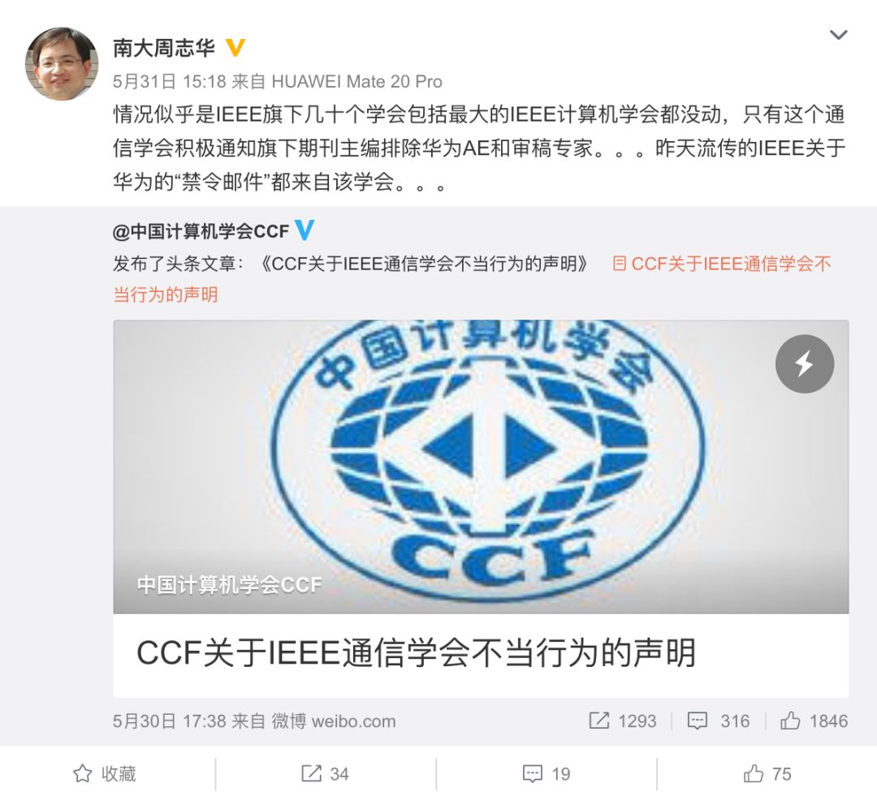
Task: Click the original post repost icon 1293
Action: click(623, 720)
